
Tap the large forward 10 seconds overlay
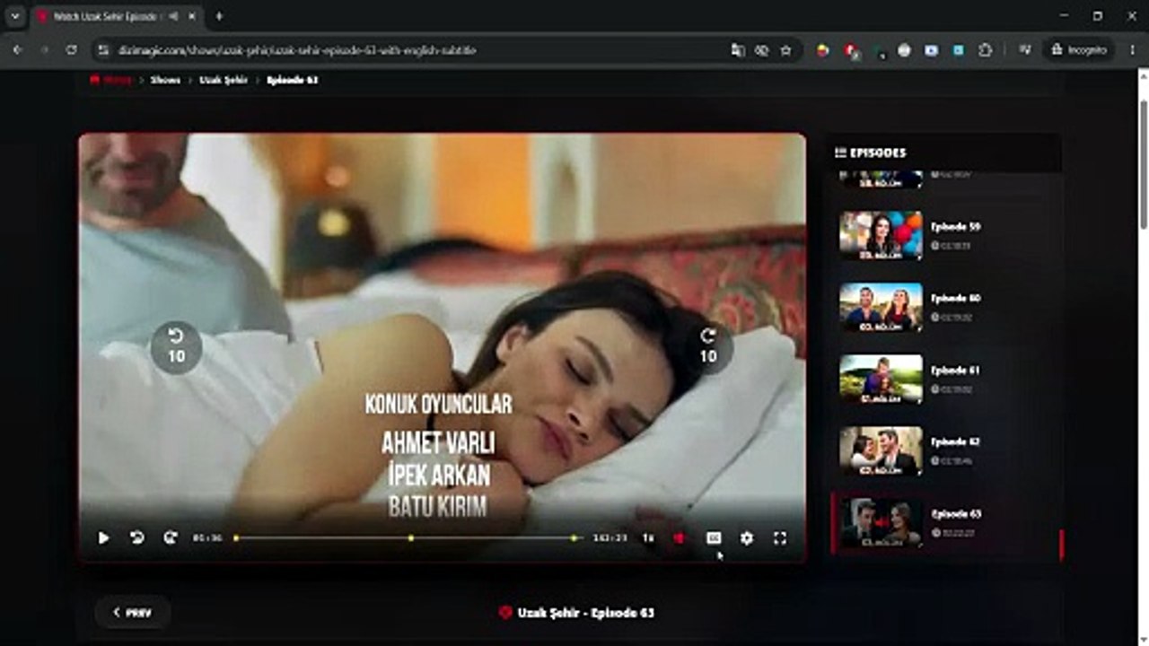[x=708, y=347]
